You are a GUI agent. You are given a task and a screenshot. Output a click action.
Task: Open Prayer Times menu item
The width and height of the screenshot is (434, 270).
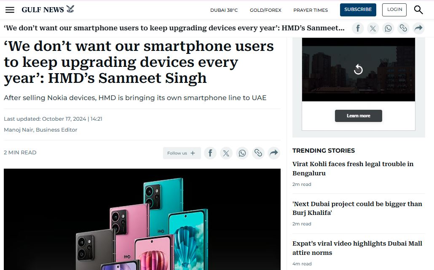(x=311, y=10)
